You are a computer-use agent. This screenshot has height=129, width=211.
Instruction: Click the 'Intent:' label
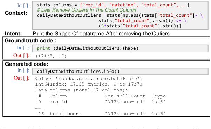coord(13,34)
